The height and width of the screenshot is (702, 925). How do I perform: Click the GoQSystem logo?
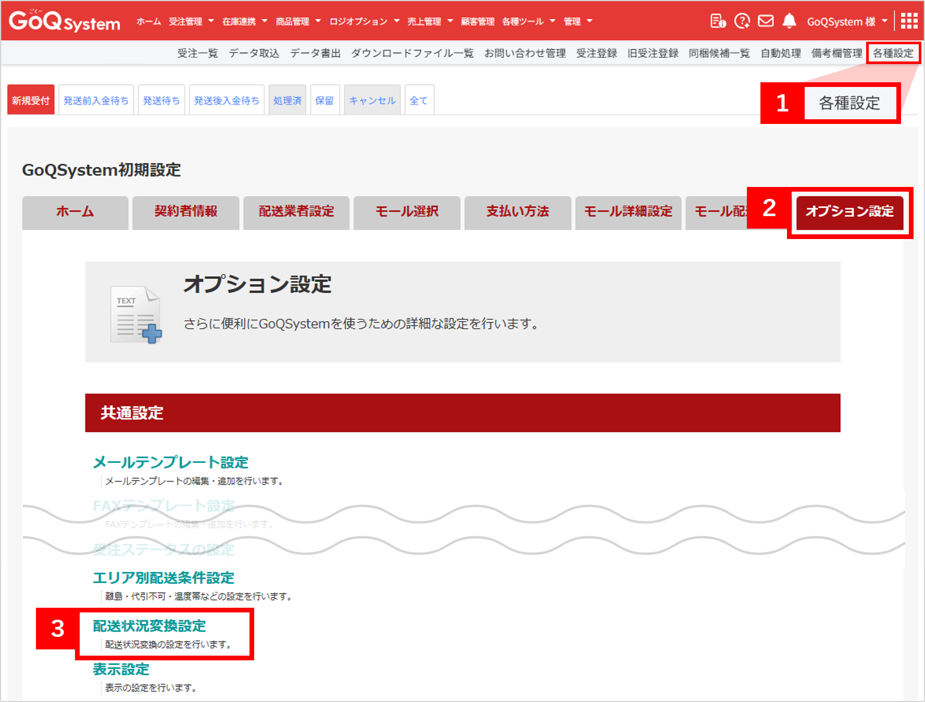click(64, 21)
